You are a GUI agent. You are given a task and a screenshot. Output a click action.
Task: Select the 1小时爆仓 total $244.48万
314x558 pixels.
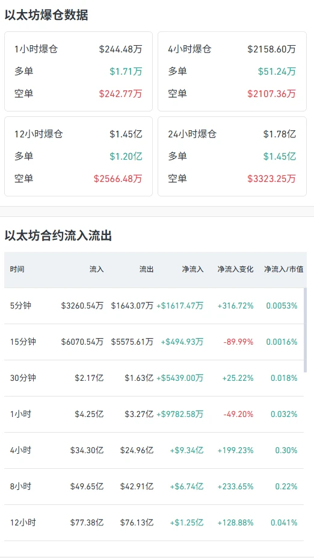point(120,49)
